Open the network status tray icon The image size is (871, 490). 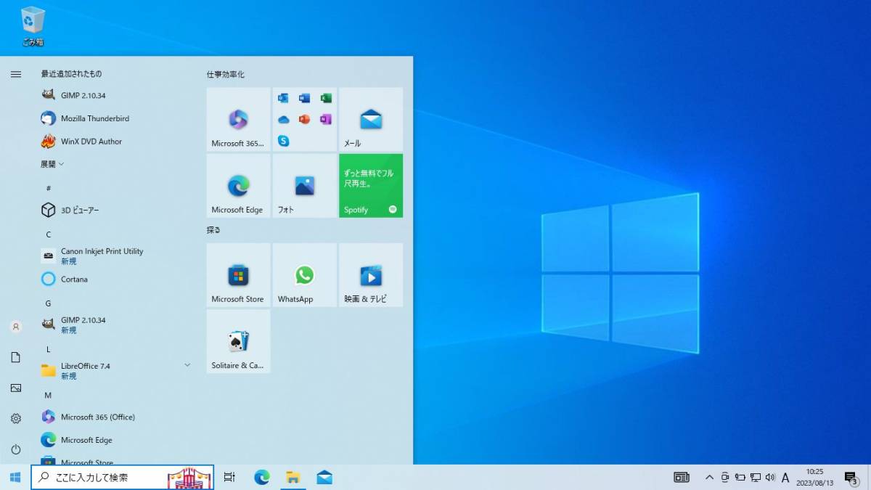click(755, 477)
